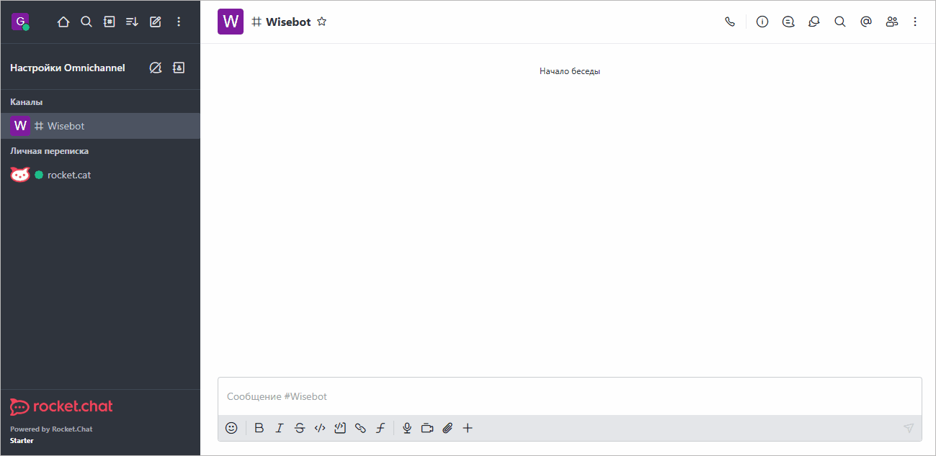The width and height of the screenshot is (936, 456).
Task: Click Личная переписка section header
Action: pyautogui.click(x=50, y=151)
